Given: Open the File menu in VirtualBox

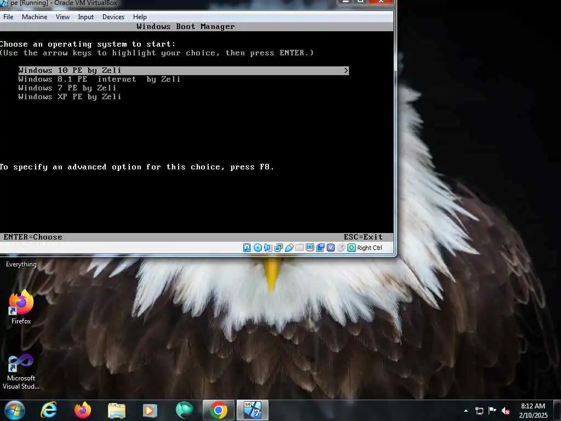Looking at the screenshot, I should [x=8, y=17].
